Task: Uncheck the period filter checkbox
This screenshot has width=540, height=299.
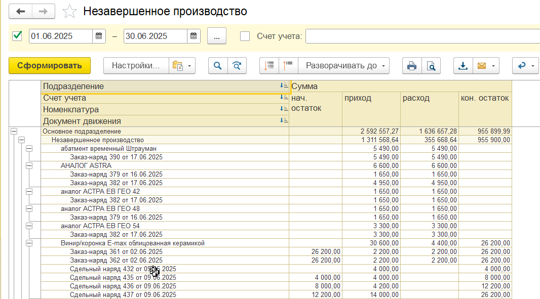Action: [17, 36]
